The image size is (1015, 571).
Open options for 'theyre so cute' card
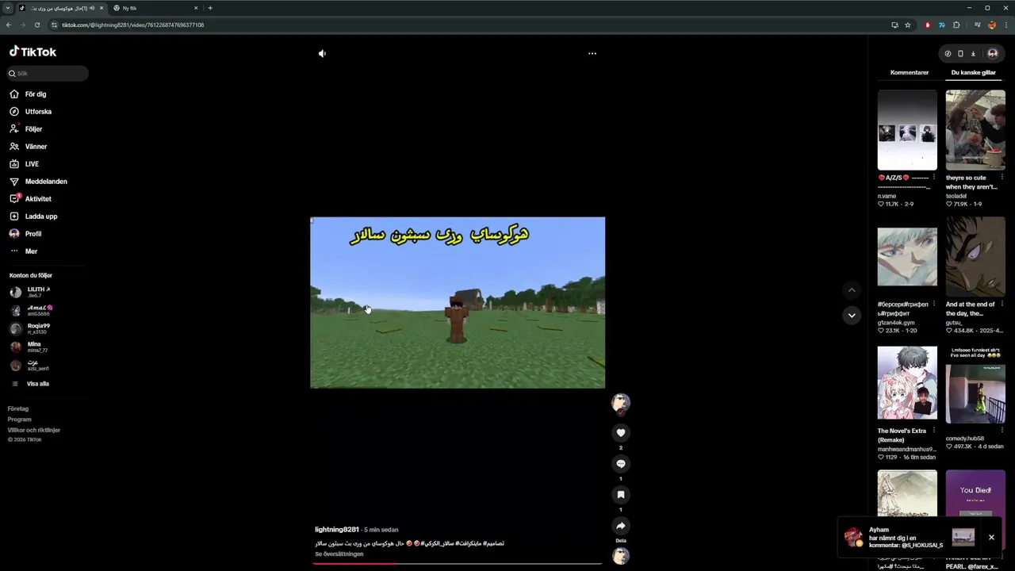(1002, 178)
